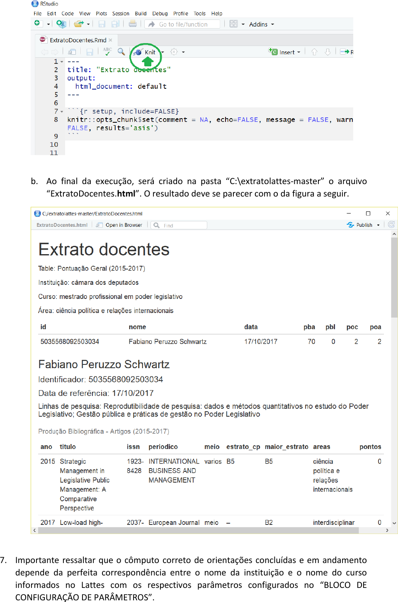Click the go to next chunk arrow
The image size is (398, 602).
click(328, 52)
